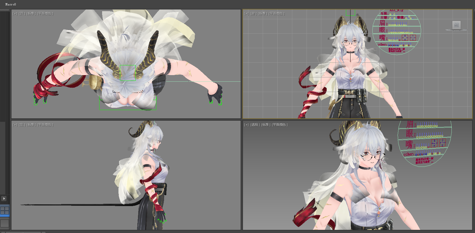475x233 pixels.
Task: Open the [顶] top view label menu
Action: [x=22, y=13]
